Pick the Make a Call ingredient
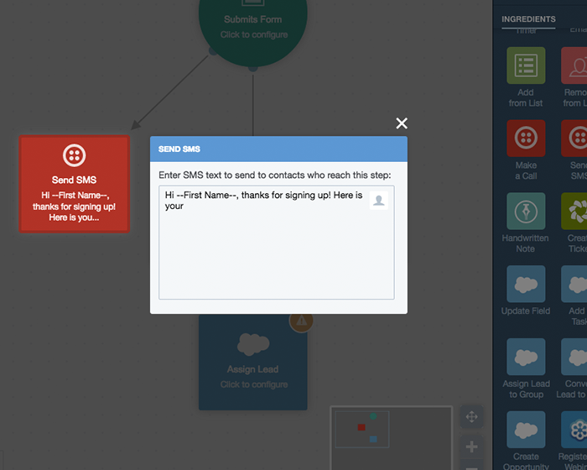The width and height of the screenshot is (587, 470). tap(526, 138)
